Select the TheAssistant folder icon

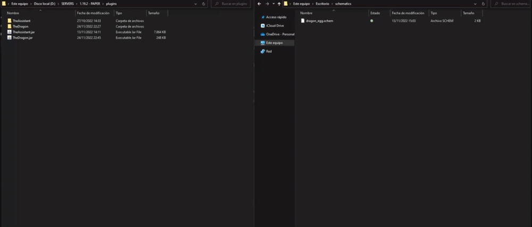click(x=10, y=21)
